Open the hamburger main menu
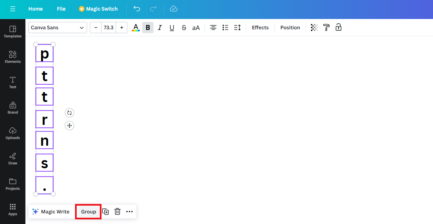This screenshot has width=433, height=224. coord(13,9)
